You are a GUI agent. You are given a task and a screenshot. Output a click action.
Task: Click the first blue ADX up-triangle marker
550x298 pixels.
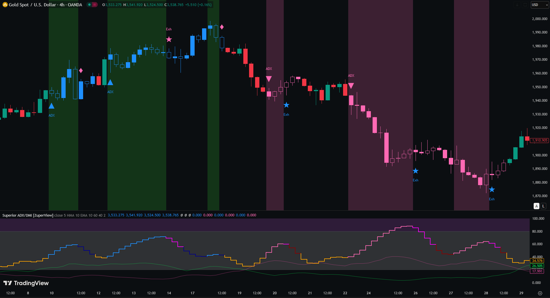pyautogui.click(x=52, y=106)
